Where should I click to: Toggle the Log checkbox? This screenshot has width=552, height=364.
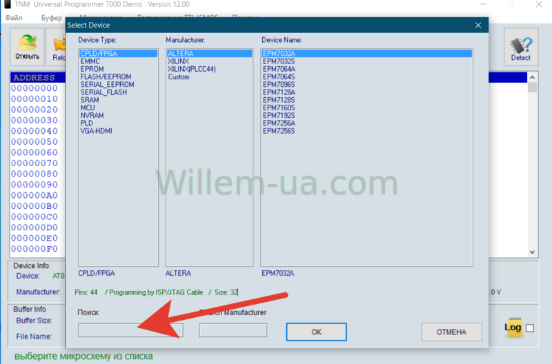point(530,328)
